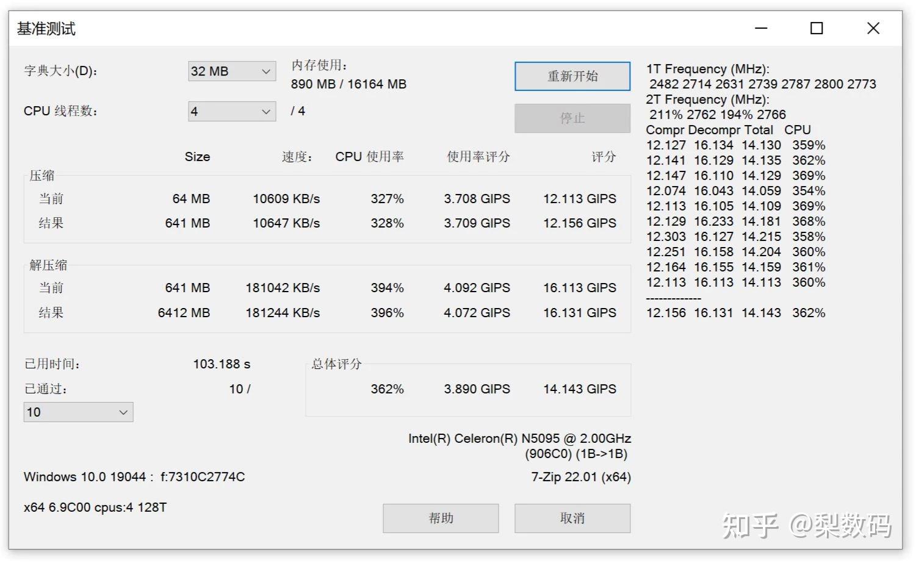Open 帮助 help dialog

point(441,518)
